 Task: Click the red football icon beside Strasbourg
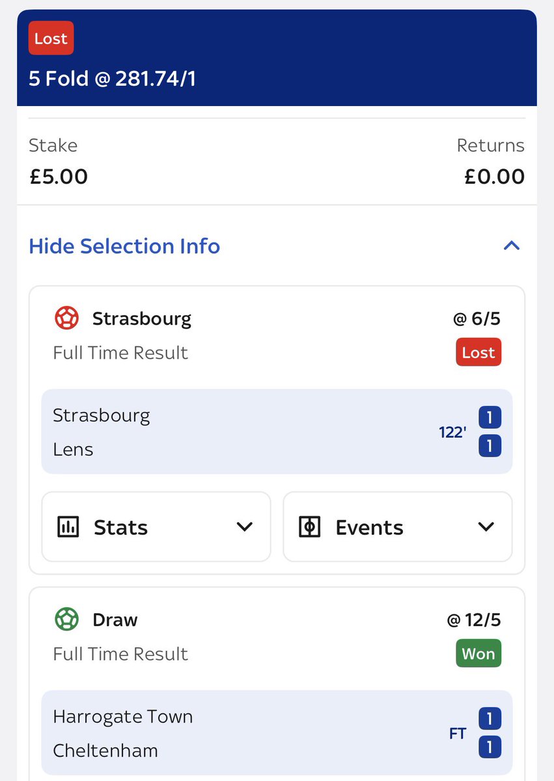point(66,319)
